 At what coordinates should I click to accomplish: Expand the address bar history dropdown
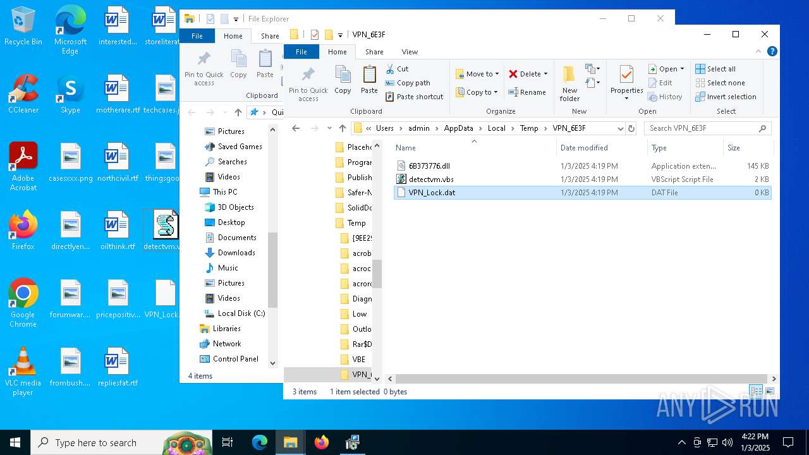(620, 128)
